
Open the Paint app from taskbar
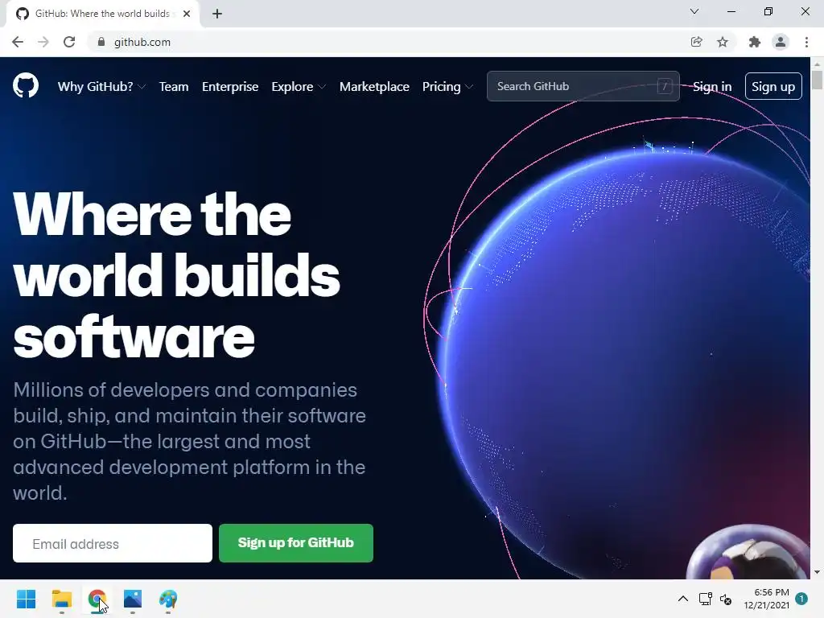(x=168, y=599)
